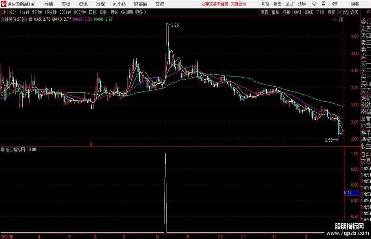Open the mobile phone icon in title bar
The height and width of the screenshot is (239, 371).
click(323, 4)
